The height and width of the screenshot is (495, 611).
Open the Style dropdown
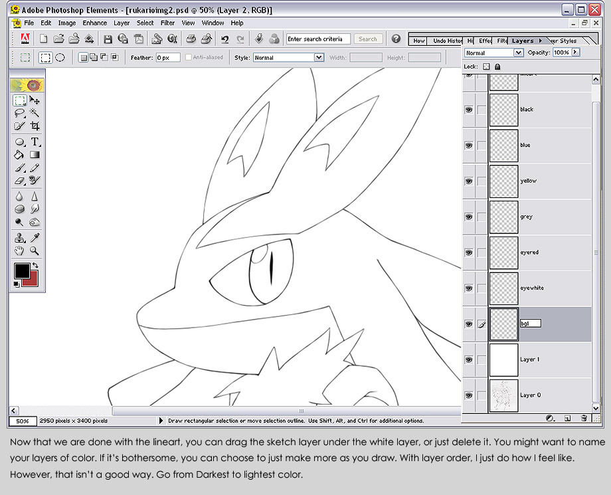click(x=319, y=58)
